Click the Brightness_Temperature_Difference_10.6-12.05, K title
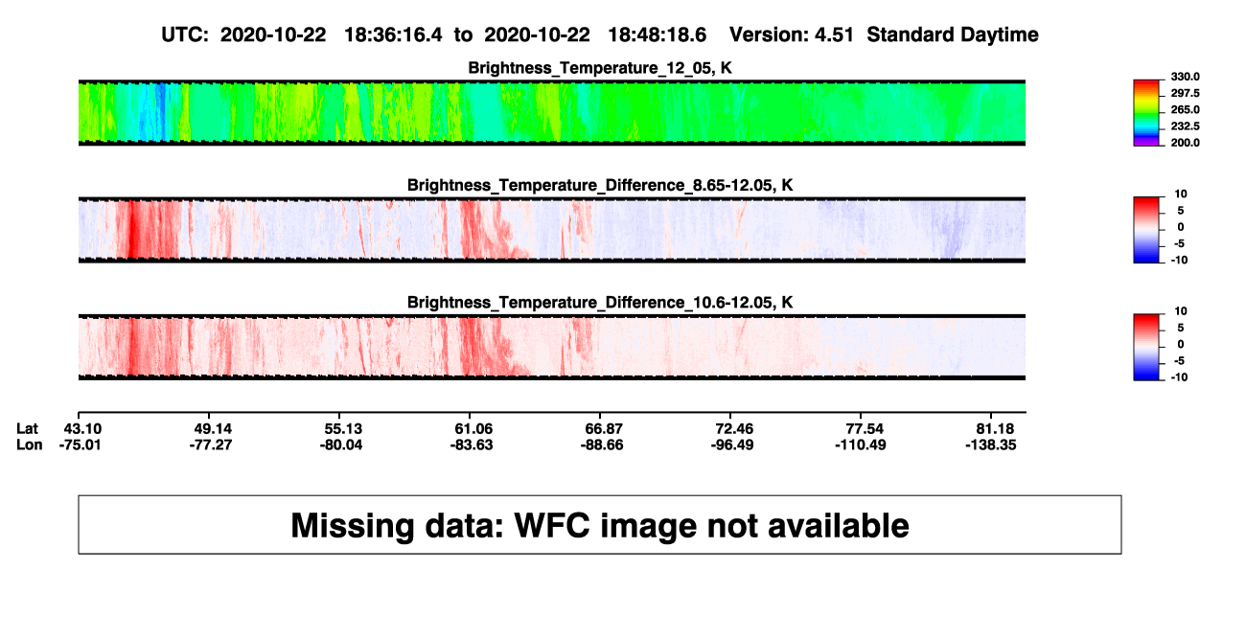Screen dimensions: 1246x639 click(600, 303)
